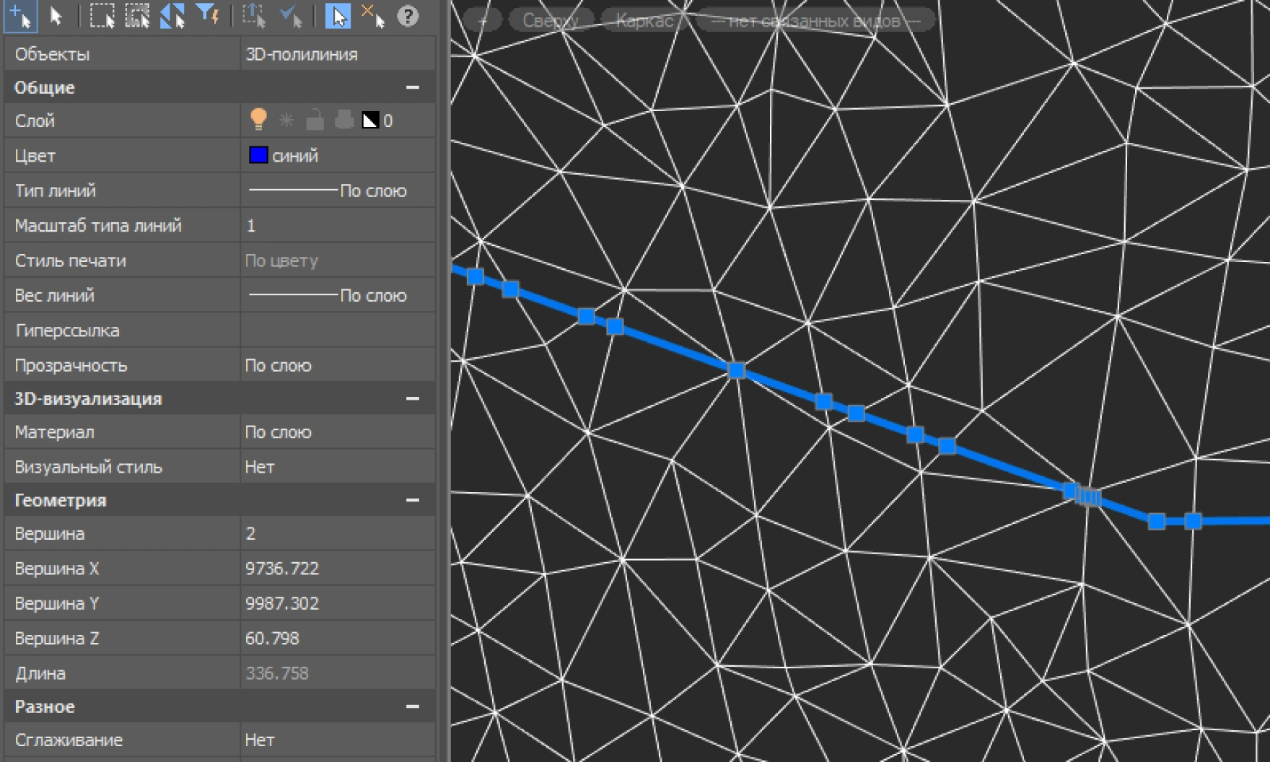
Task: Click the orange X deselect cursor icon
Action: coord(372,16)
